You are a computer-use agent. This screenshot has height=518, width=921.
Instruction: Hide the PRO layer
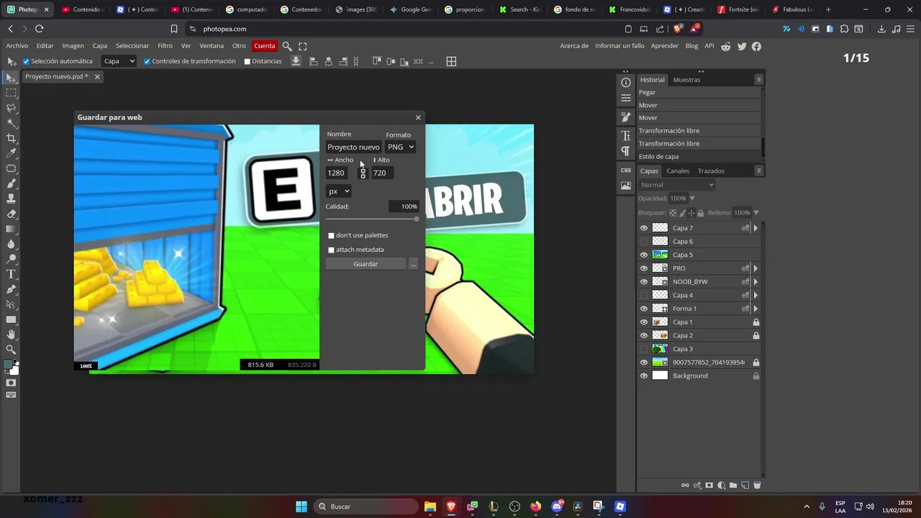click(644, 268)
